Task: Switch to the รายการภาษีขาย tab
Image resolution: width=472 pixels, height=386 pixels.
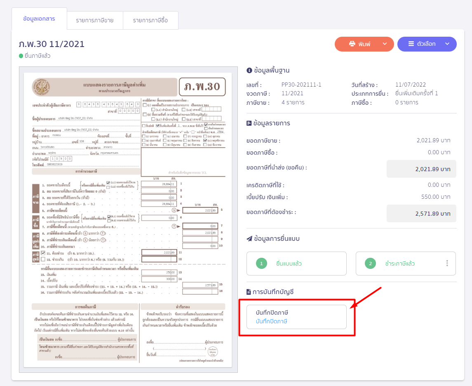Action: [94, 20]
